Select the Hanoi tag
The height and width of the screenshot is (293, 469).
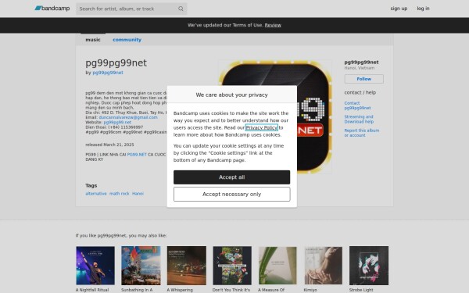[138, 194]
